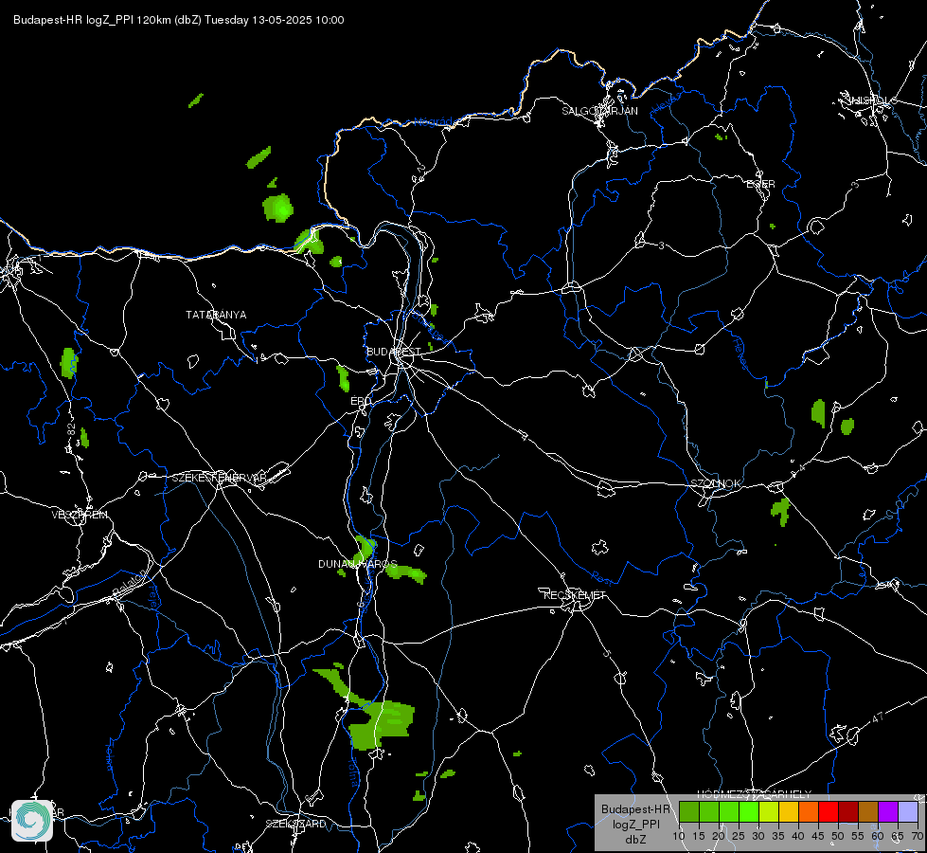927x853 pixels.
Task: Click the blue Nógrád county label
Action: [434, 122]
